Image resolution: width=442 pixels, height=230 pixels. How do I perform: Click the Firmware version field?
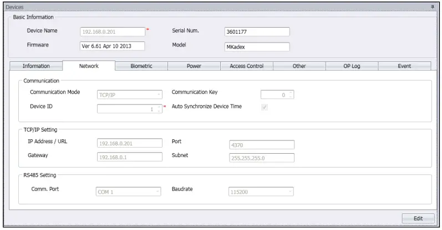[x=113, y=46]
